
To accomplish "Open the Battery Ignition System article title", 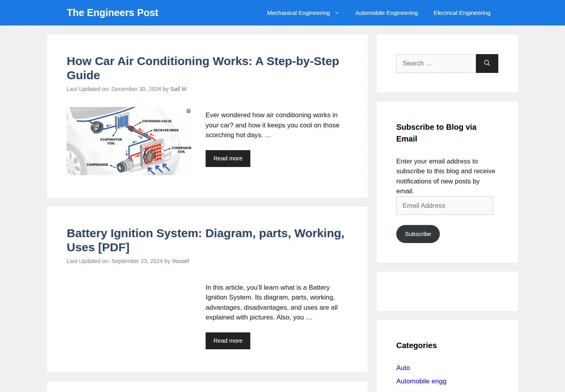I will click(206, 240).
